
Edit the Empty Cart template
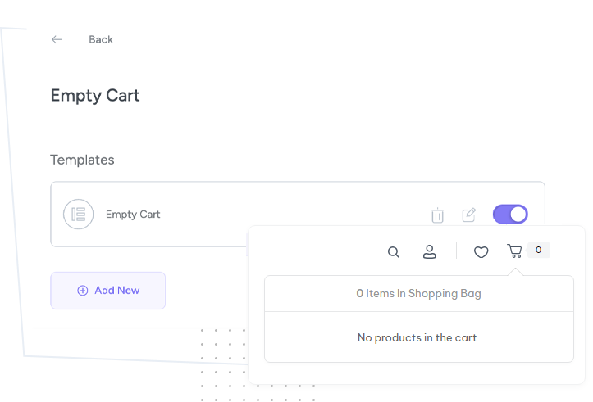pos(469,215)
